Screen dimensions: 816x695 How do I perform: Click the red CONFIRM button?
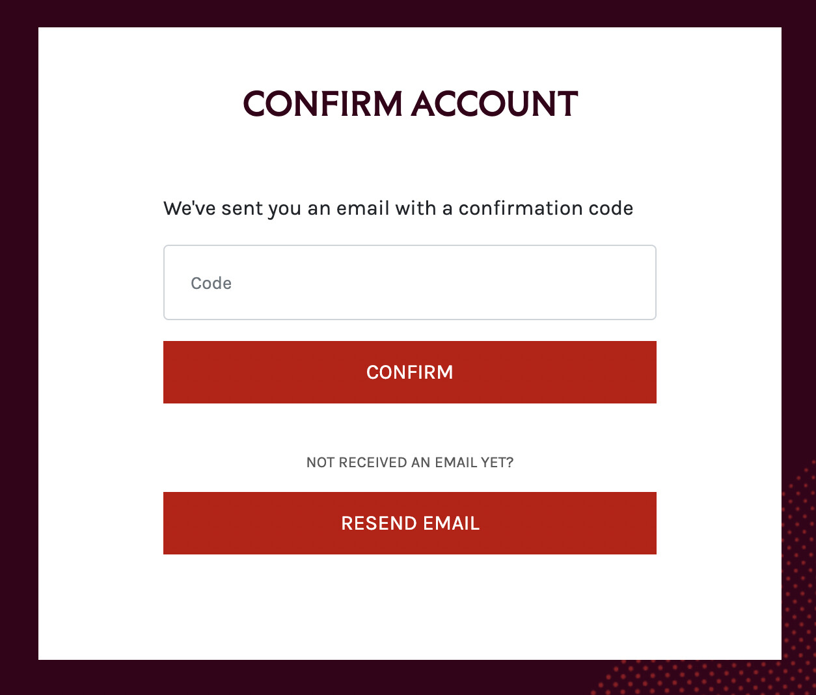point(409,372)
